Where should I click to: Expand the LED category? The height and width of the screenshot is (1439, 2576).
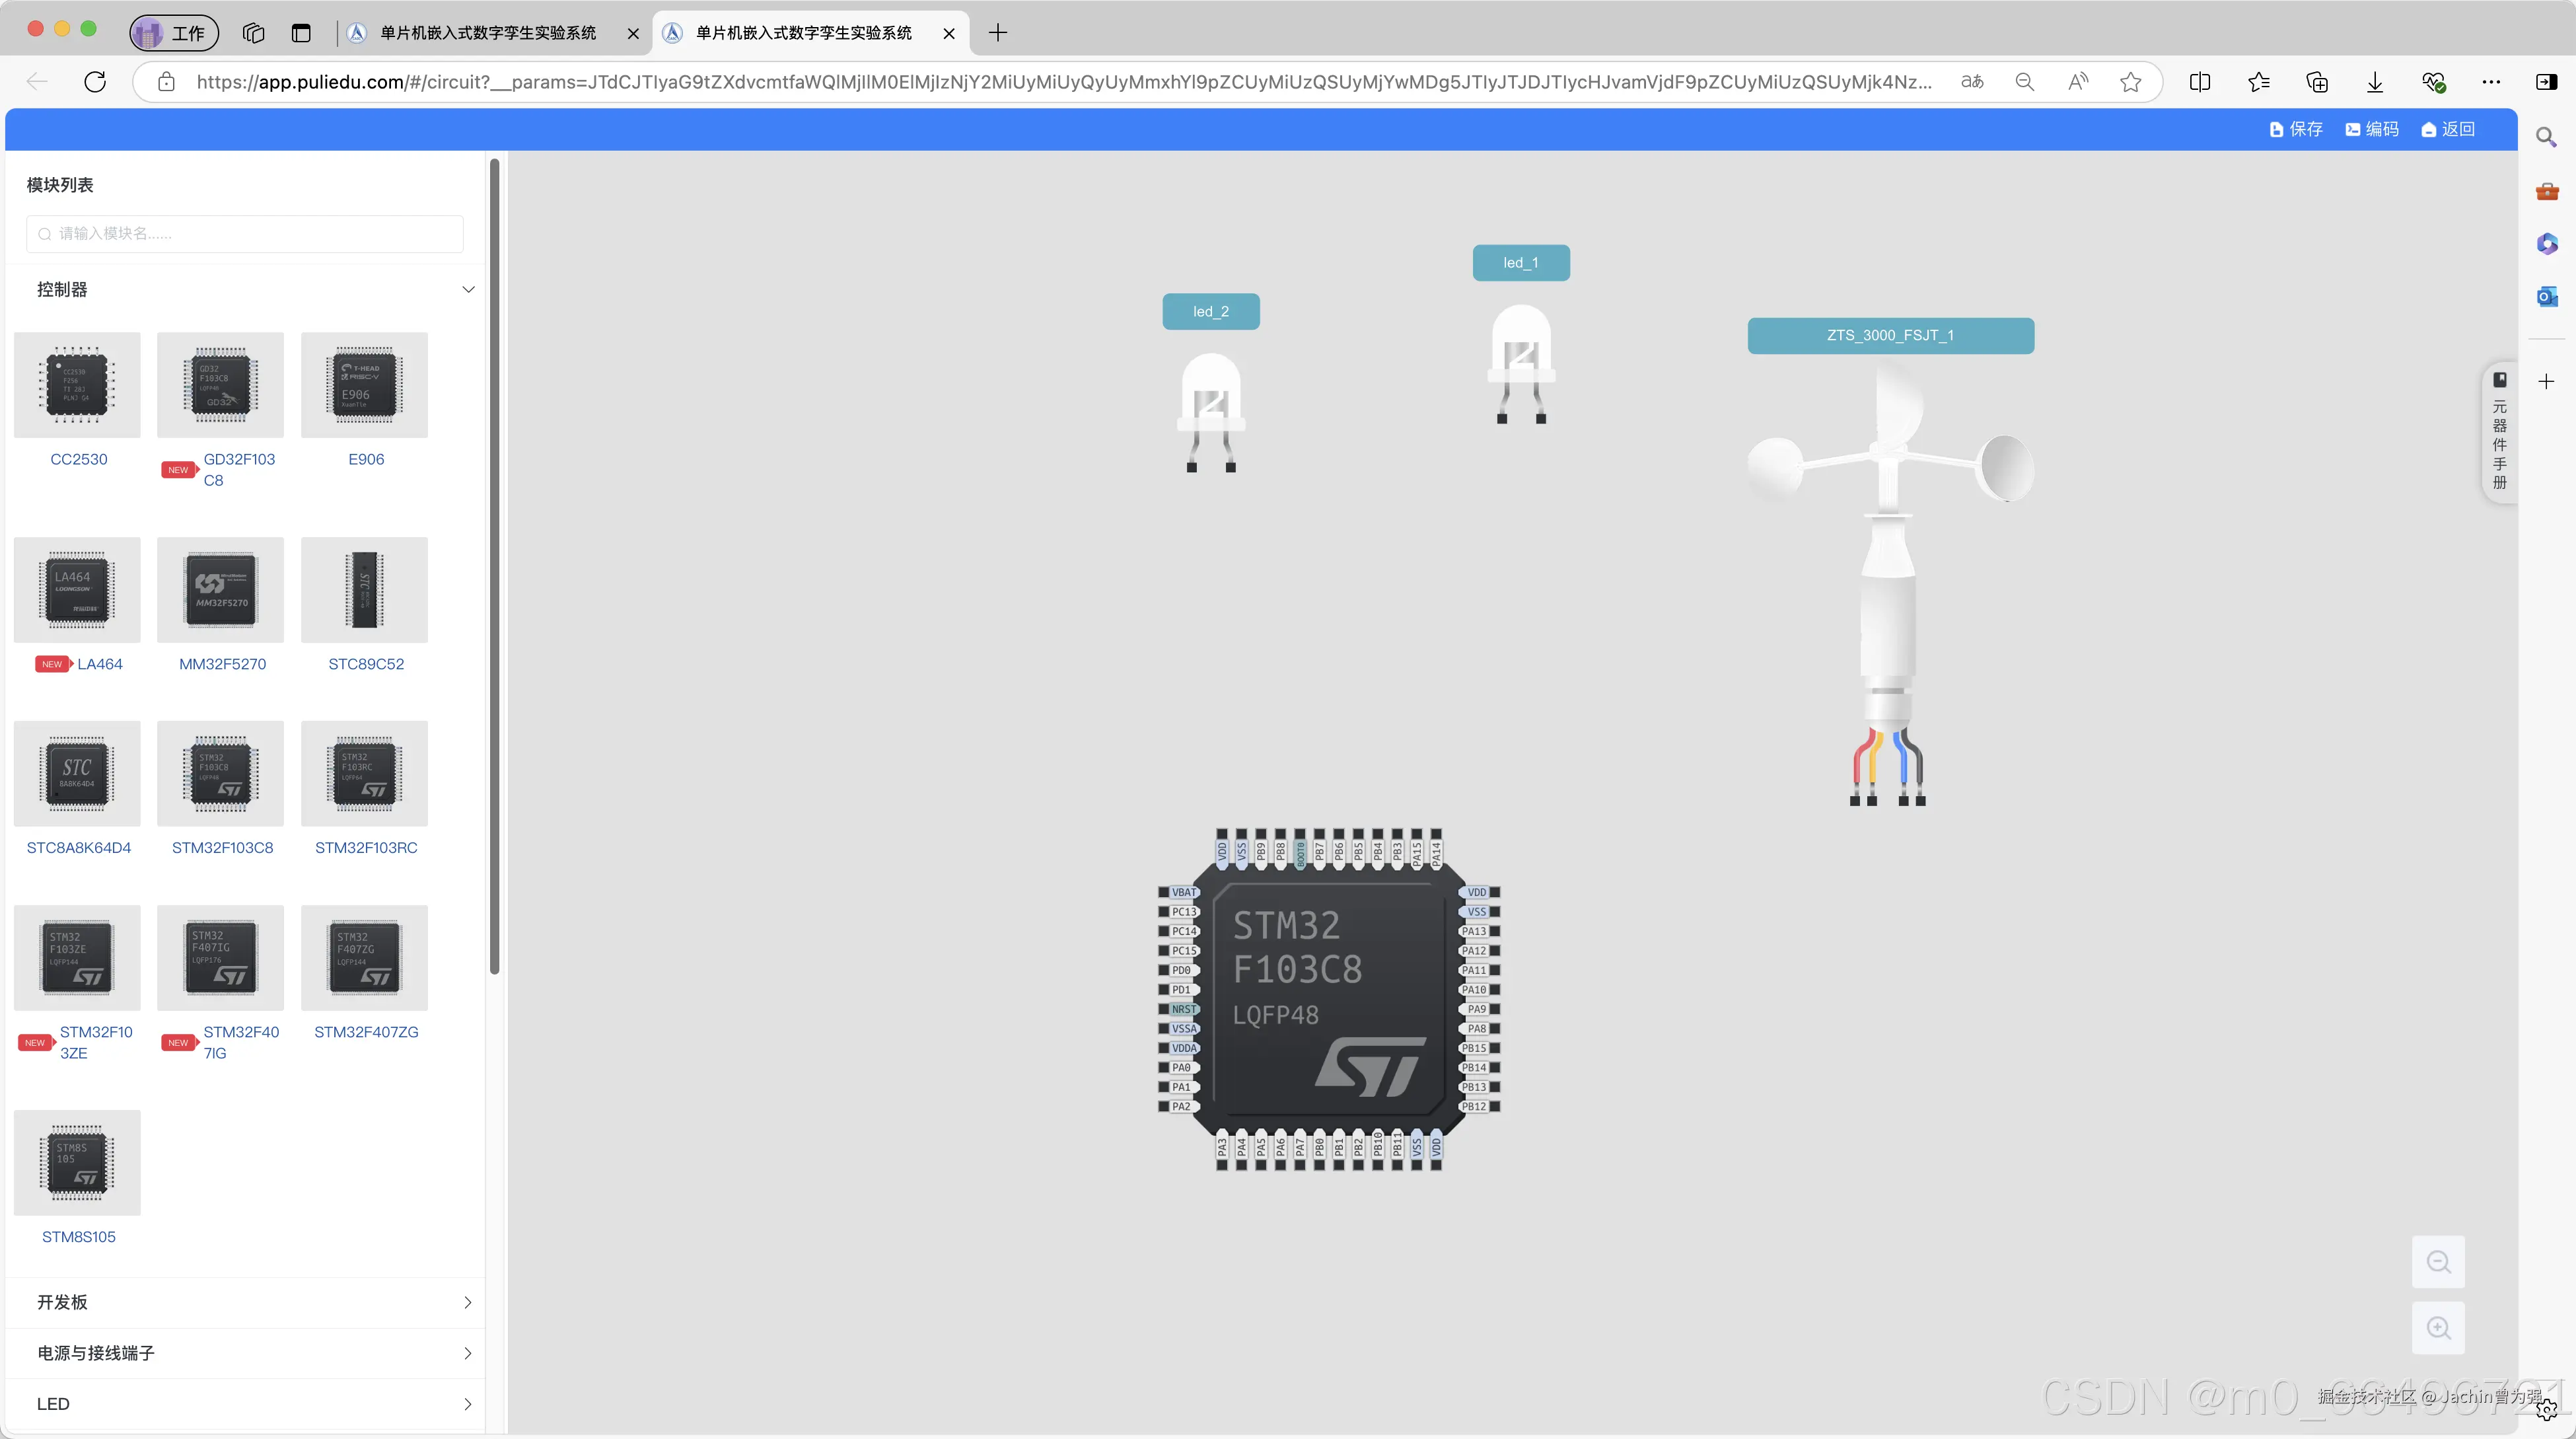[x=467, y=1404]
